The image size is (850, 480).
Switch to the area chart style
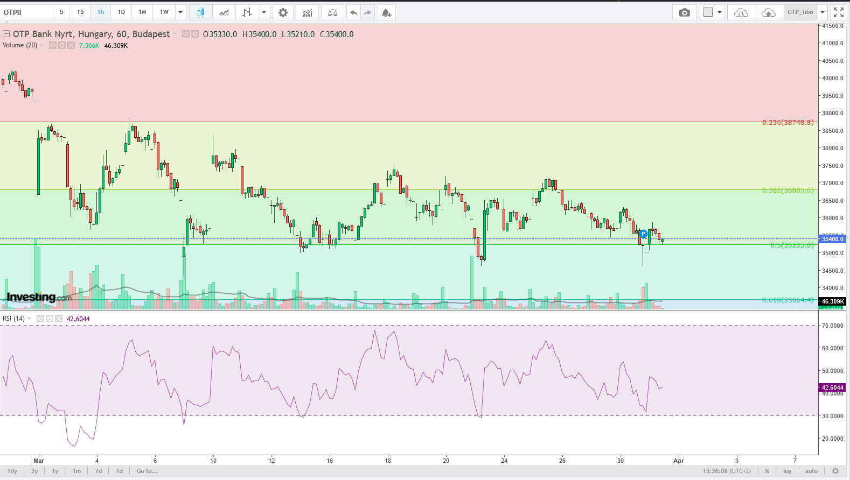coord(224,12)
